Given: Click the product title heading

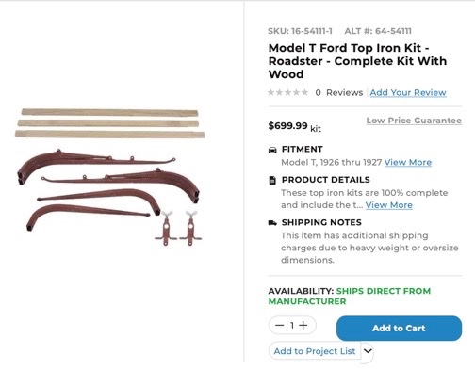Looking at the screenshot, I should pyautogui.click(x=357, y=61).
